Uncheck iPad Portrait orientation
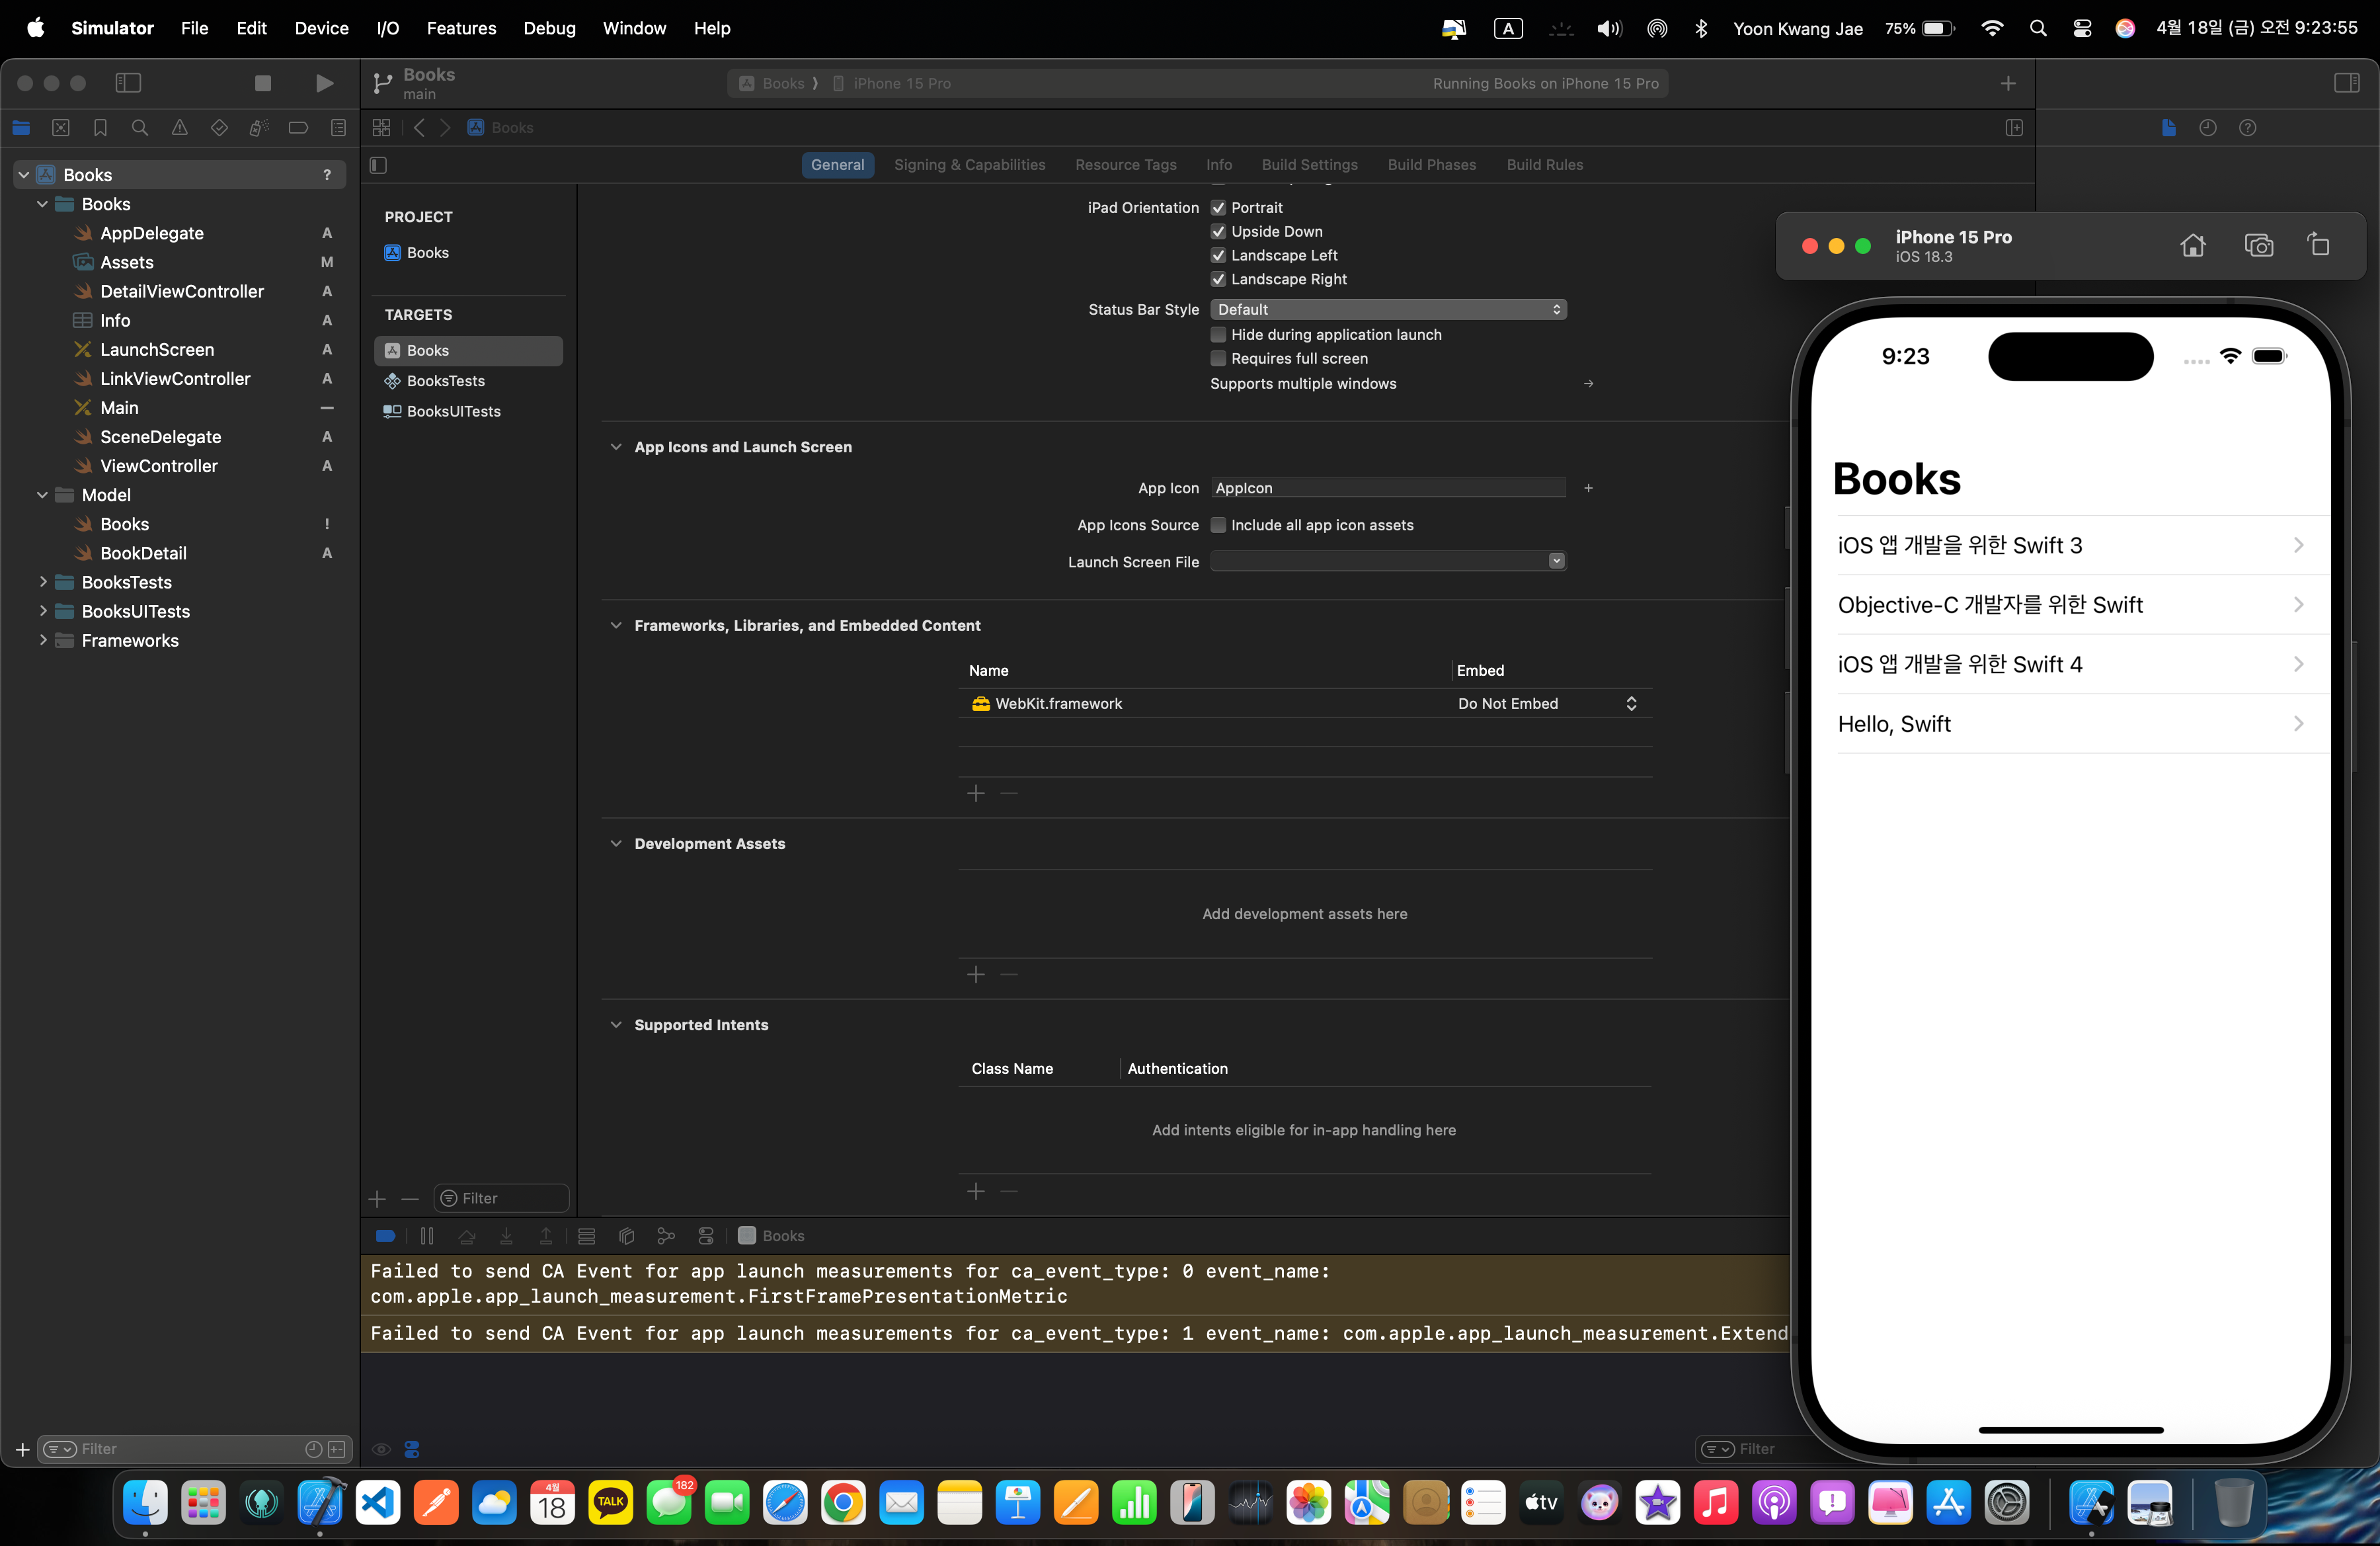The height and width of the screenshot is (1546, 2380). point(1218,208)
